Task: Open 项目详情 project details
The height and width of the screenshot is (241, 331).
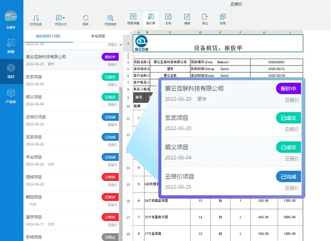Action: tap(133, 19)
